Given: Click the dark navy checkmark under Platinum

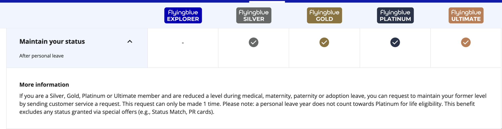Looking at the screenshot, I should tap(395, 42).
